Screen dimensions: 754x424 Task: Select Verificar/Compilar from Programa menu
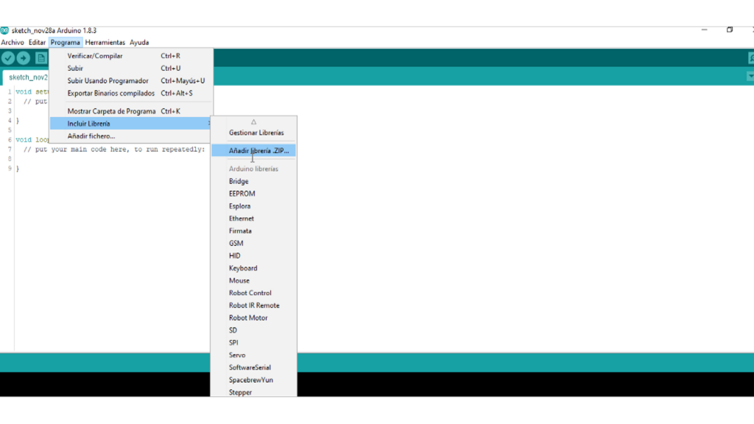tap(95, 56)
